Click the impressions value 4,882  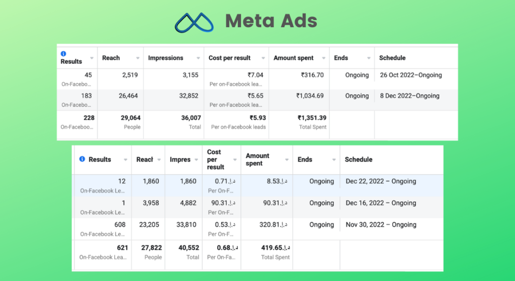188,203
